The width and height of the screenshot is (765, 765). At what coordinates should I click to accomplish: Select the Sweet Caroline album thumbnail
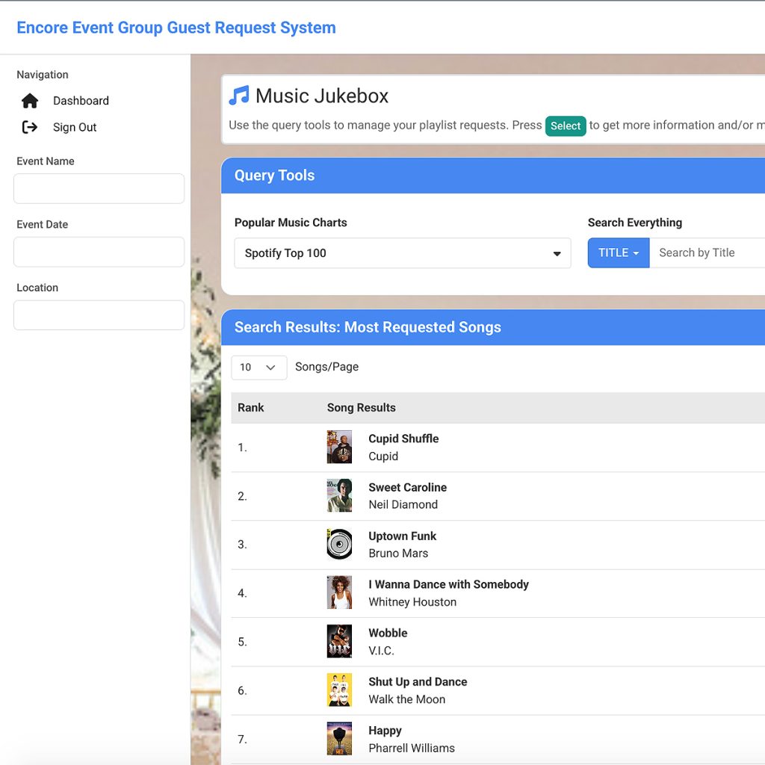pos(339,495)
